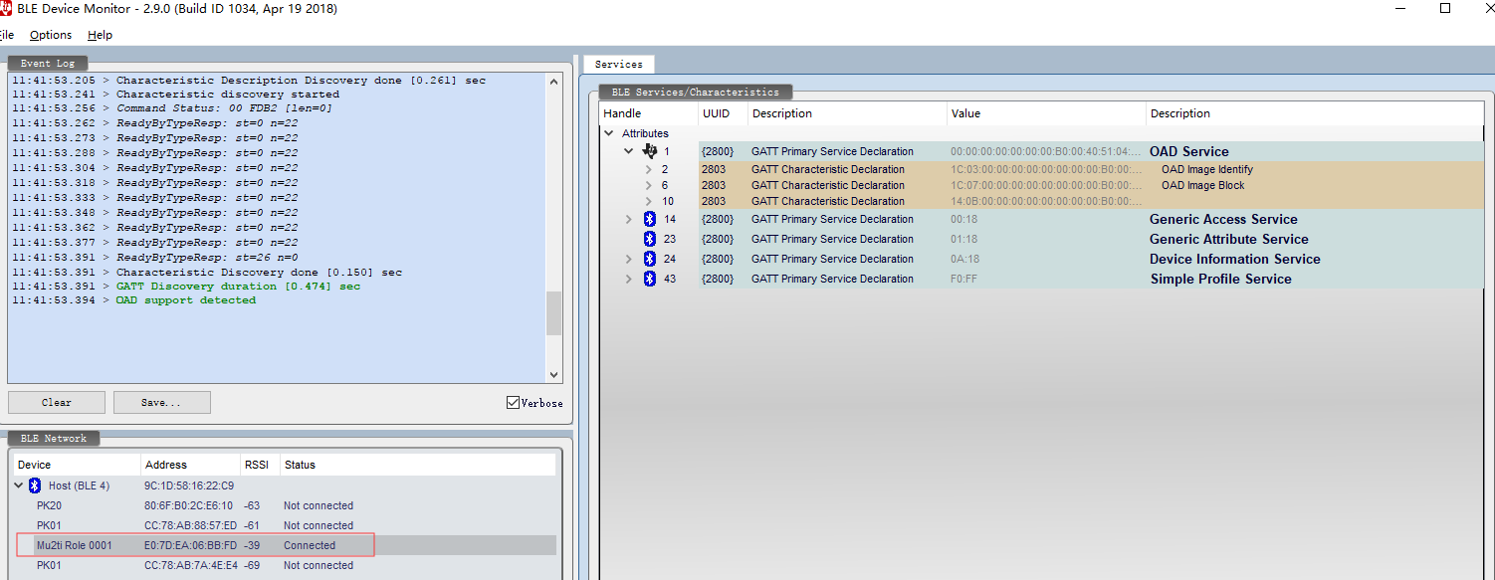Image resolution: width=1495 pixels, height=580 pixels.
Task: Select the Mu2ti Role 0001 connected device
Action: coord(285,545)
